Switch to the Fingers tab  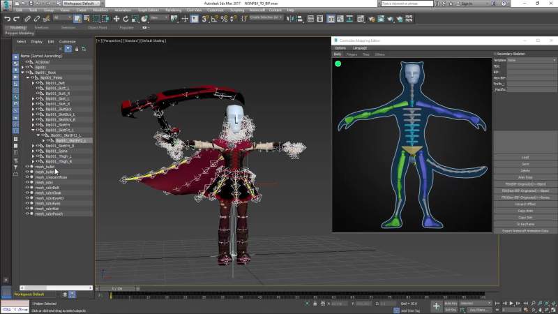(352, 54)
